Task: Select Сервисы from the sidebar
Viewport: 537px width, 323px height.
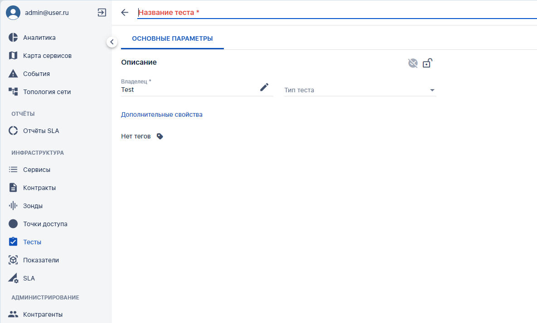Action: [x=37, y=170]
